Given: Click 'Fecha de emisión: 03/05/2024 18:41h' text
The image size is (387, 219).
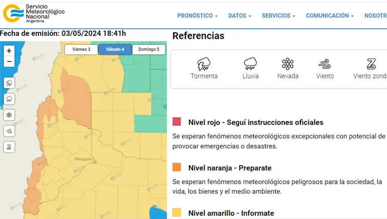Looking at the screenshot, I should coord(63,33).
